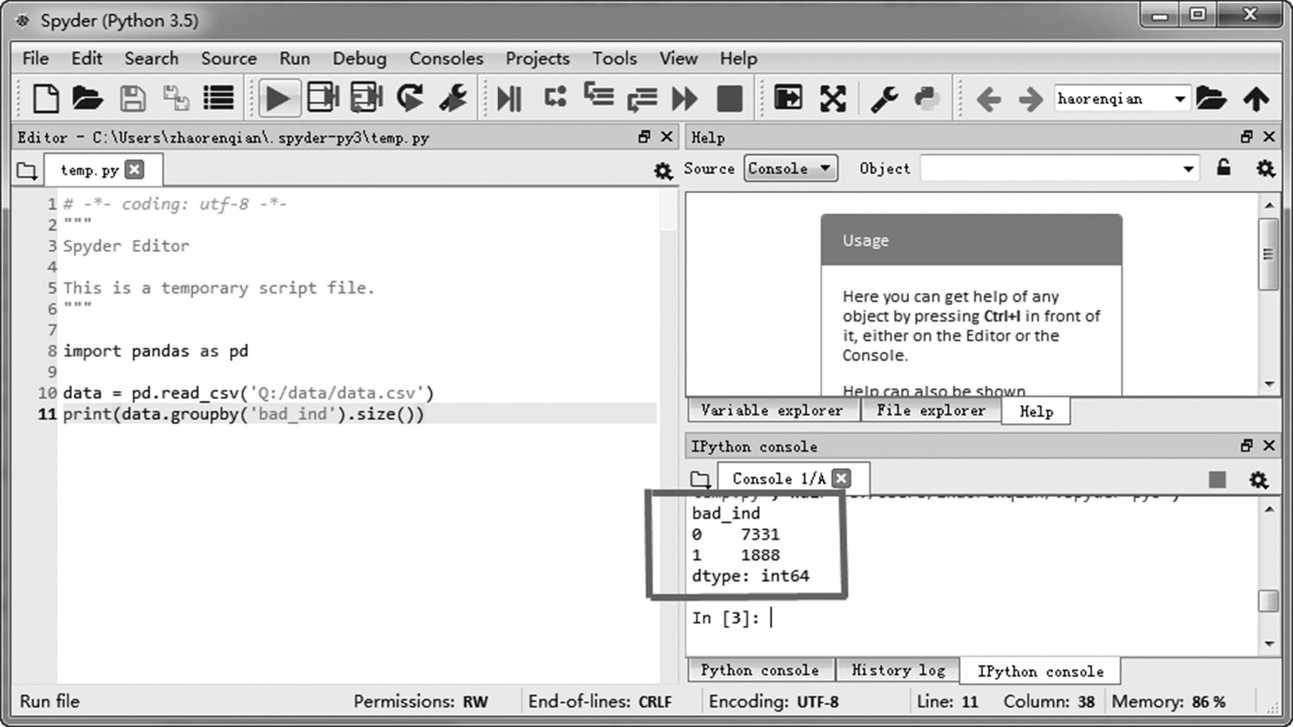Run the file with the green play button
This screenshot has height=727, width=1293.
click(x=279, y=98)
